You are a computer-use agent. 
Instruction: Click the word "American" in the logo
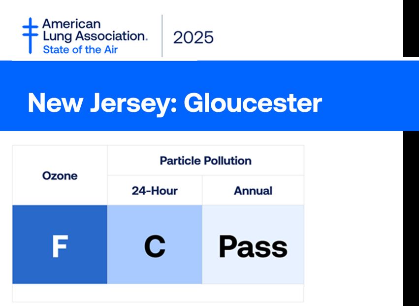click(x=71, y=24)
